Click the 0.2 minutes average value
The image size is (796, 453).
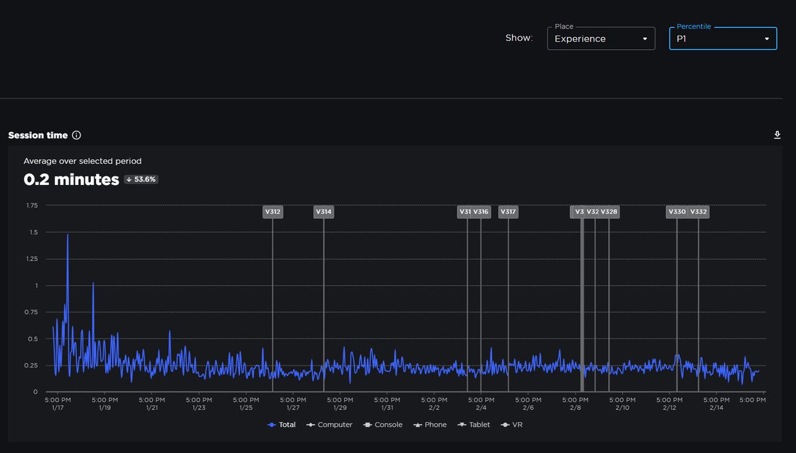coord(72,180)
